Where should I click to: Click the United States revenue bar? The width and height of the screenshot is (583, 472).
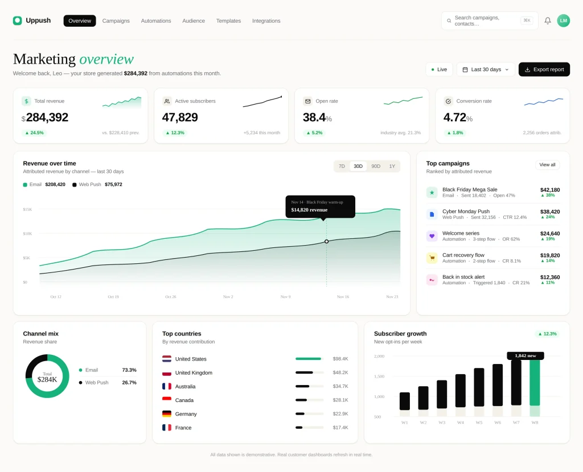coord(309,359)
